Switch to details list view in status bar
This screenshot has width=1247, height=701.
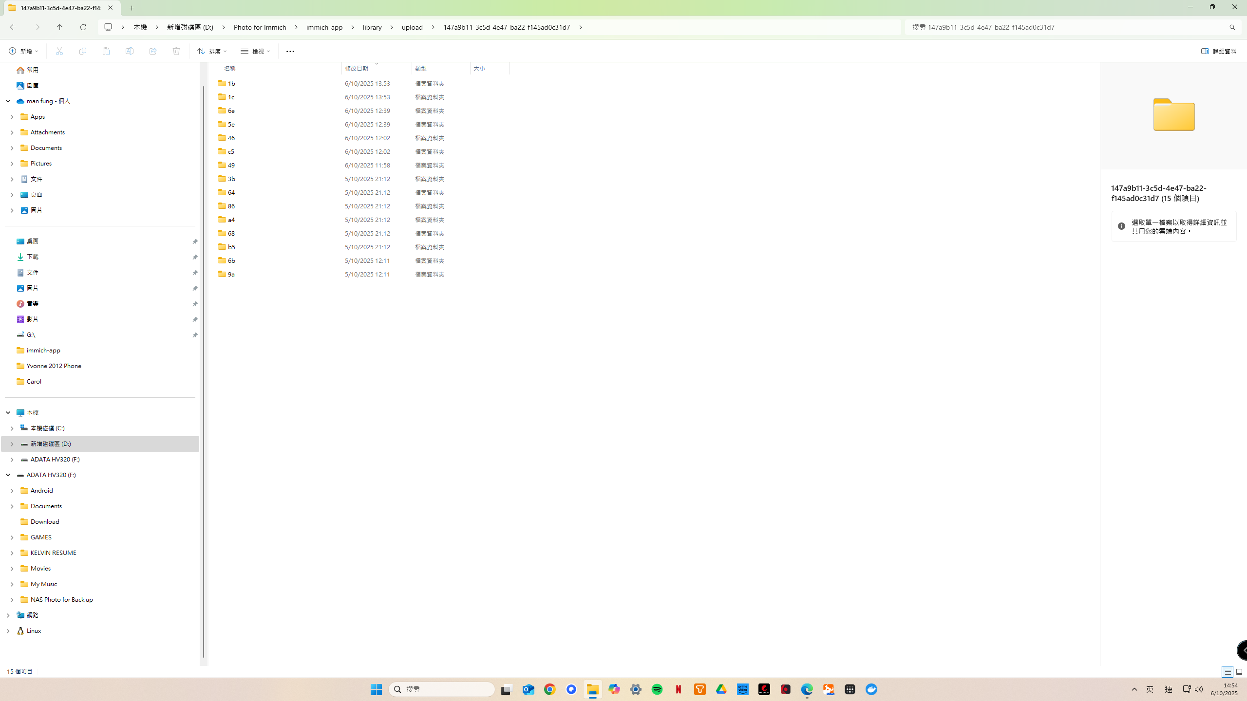click(x=1228, y=672)
